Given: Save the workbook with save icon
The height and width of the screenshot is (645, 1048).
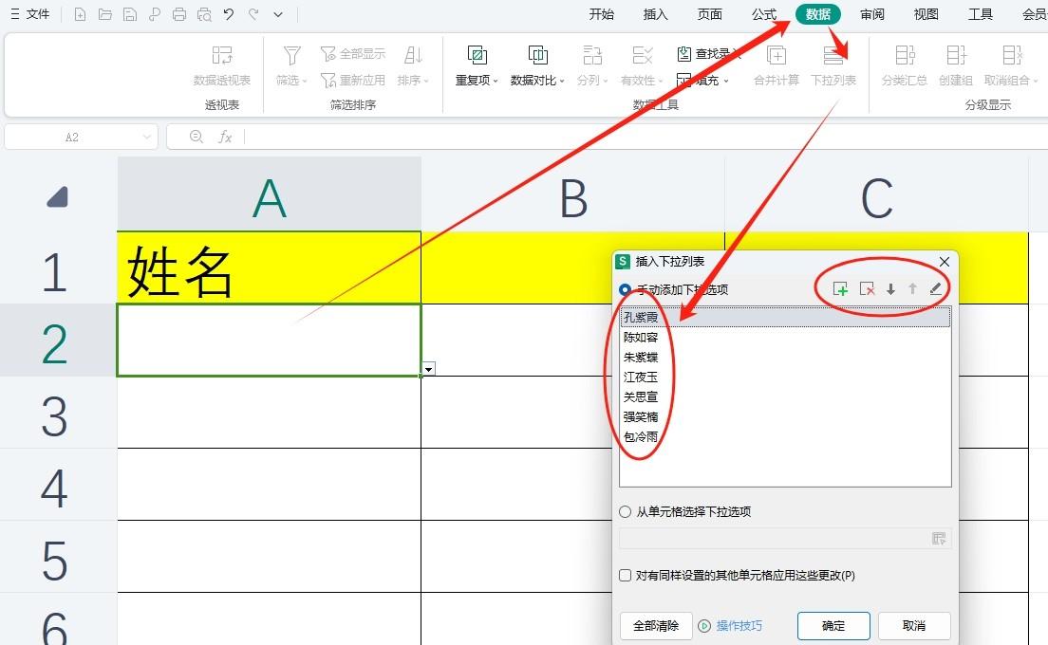Looking at the screenshot, I should pos(130,14).
